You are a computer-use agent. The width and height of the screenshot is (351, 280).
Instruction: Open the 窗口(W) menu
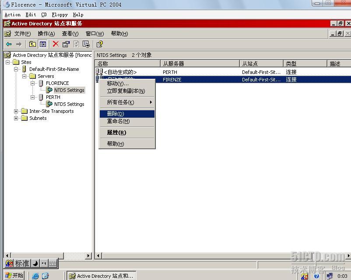[x=95, y=34]
